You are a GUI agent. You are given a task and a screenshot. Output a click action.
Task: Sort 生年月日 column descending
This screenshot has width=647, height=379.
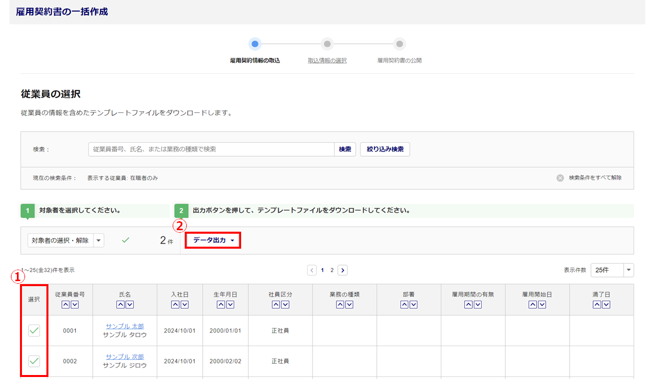pyautogui.click(x=230, y=305)
